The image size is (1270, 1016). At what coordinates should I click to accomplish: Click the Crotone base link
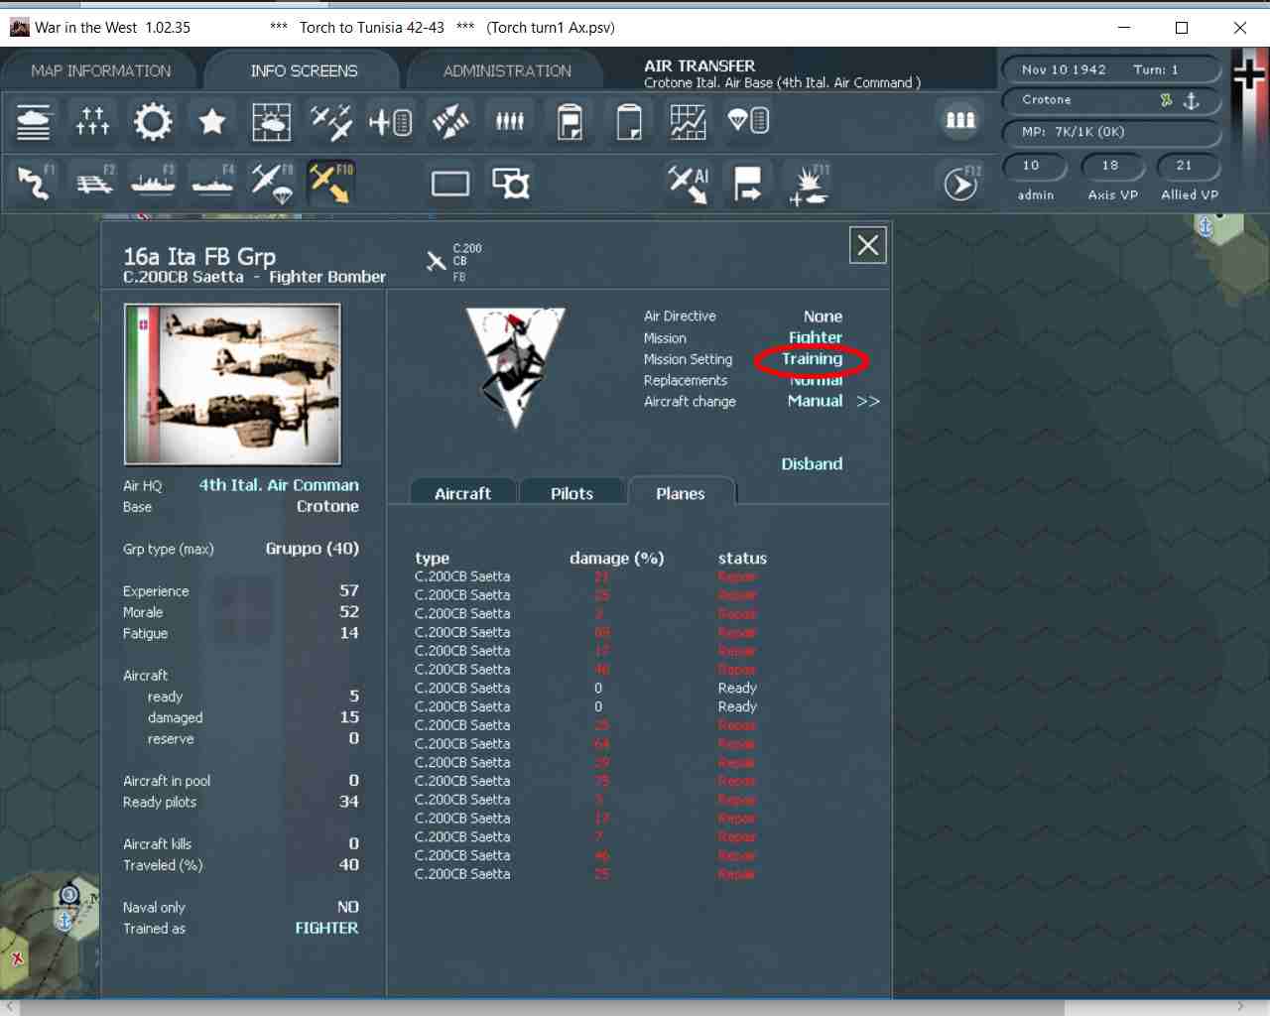[327, 506]
